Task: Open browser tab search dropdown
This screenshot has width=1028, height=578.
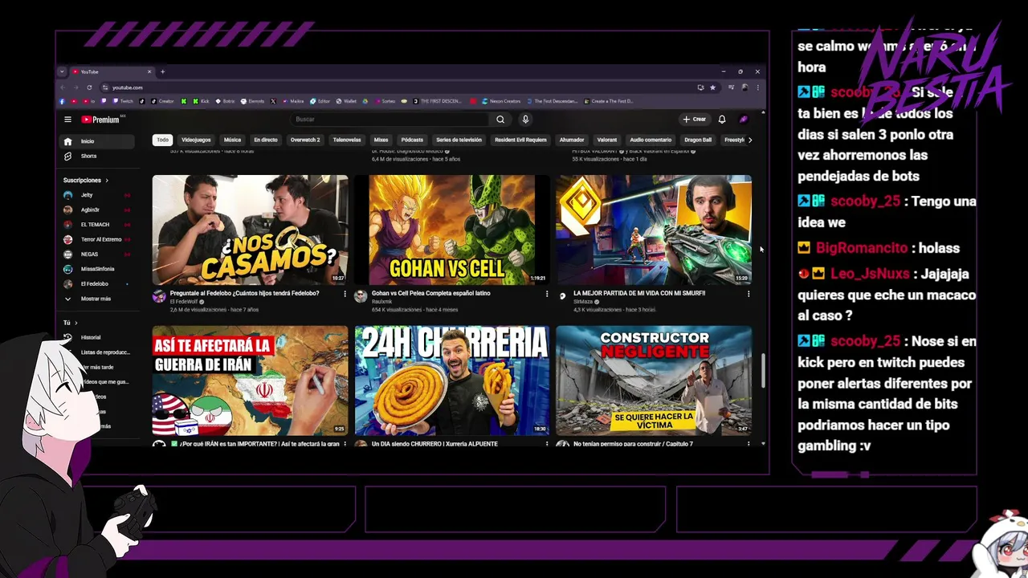Action: pos(62,71)
